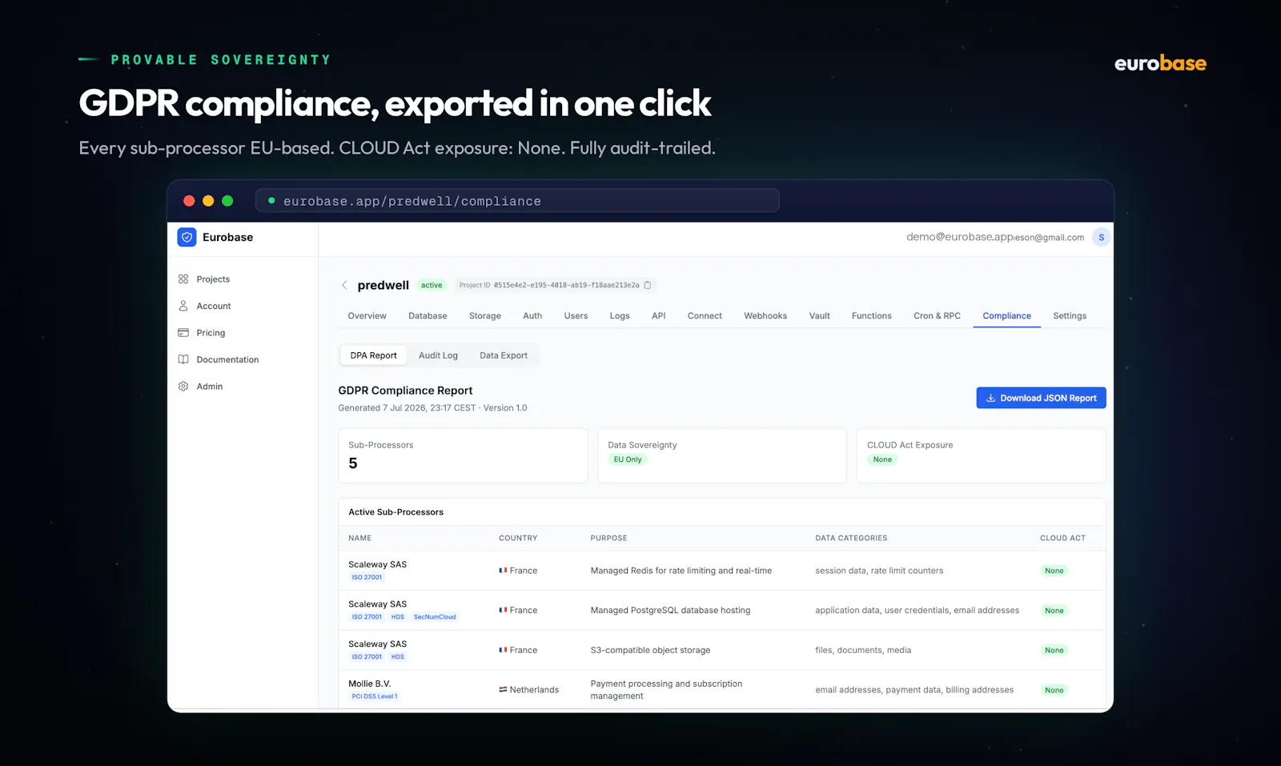Click 'Managed Redis for rate limiting' cell
This screenshot has height=766, width=1281.
(x=681, y=571)
